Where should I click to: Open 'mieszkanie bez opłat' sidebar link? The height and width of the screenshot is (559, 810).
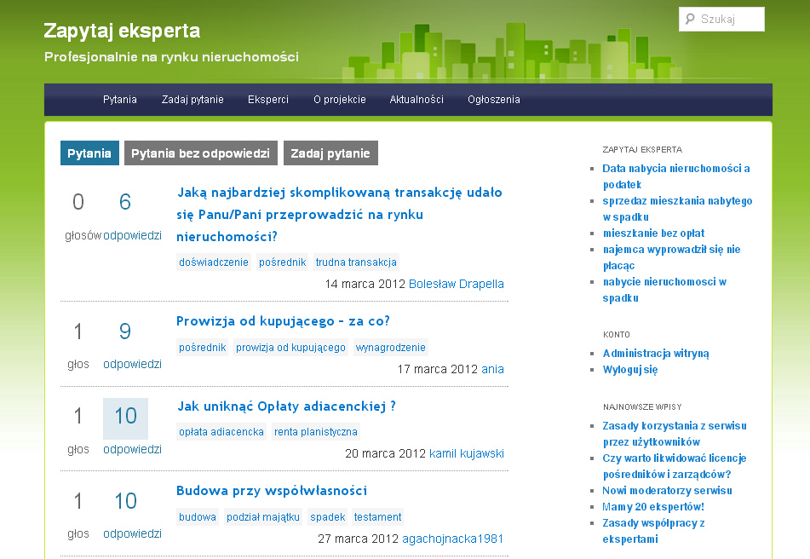pyautogui.click(x=653, y=233)
